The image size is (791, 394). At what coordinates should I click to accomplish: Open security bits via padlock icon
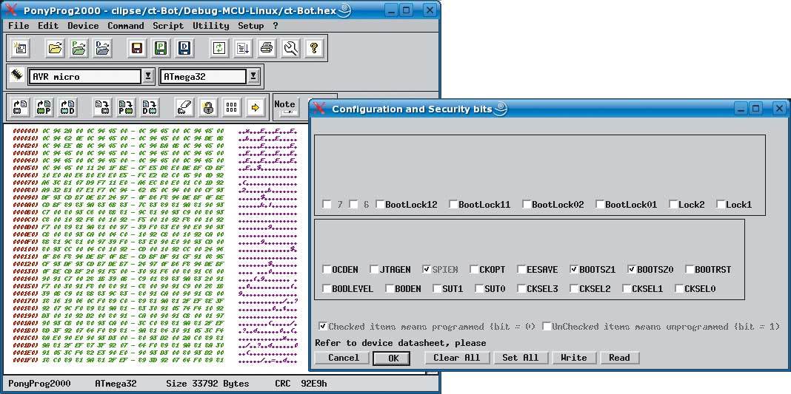coord(208,107)
